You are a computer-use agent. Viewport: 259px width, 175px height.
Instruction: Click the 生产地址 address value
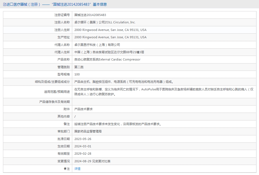[x=110, y=37]
